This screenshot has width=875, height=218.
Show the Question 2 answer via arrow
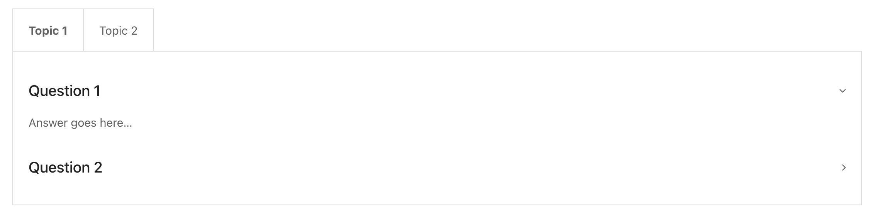844,168
